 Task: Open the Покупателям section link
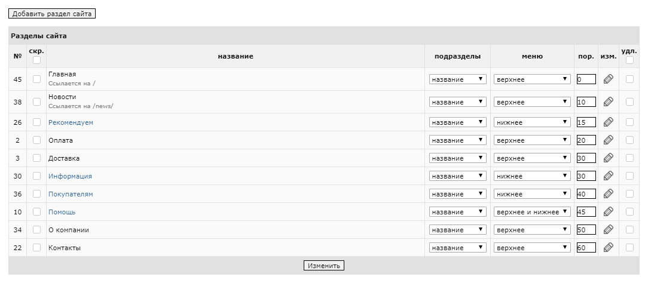pyautogui.click(x=71, y=194)
